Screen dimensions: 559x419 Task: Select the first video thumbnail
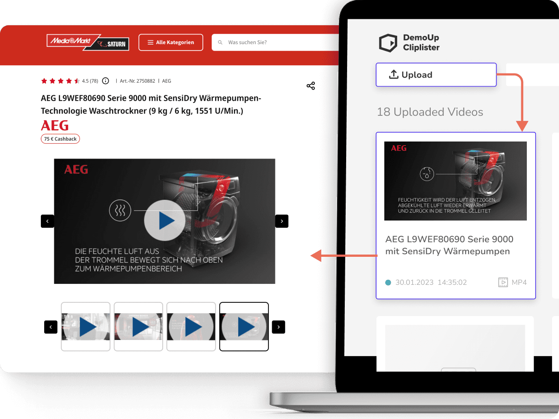[x=86, y=327]
